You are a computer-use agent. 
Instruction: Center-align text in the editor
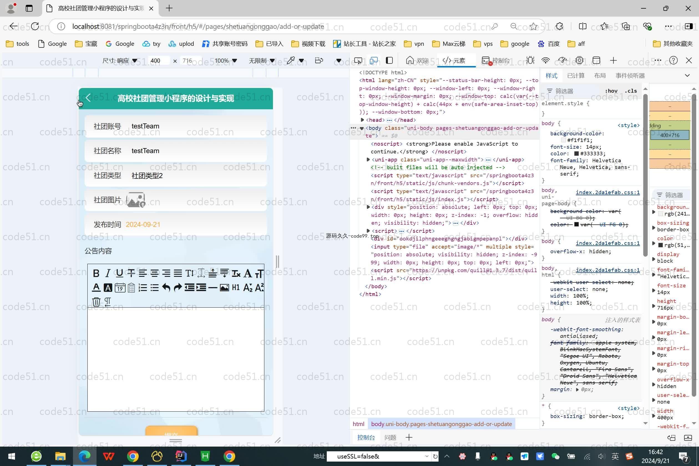pos(155,273)
